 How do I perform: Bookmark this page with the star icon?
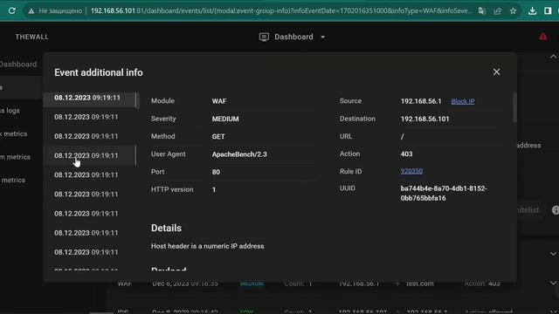tap(513, 11)
